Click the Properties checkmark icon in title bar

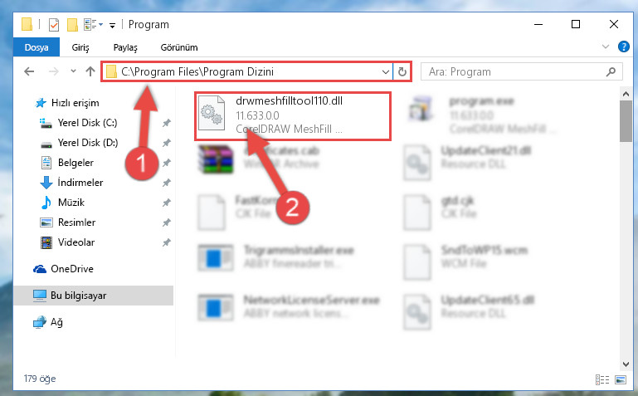tap(54, 25)
